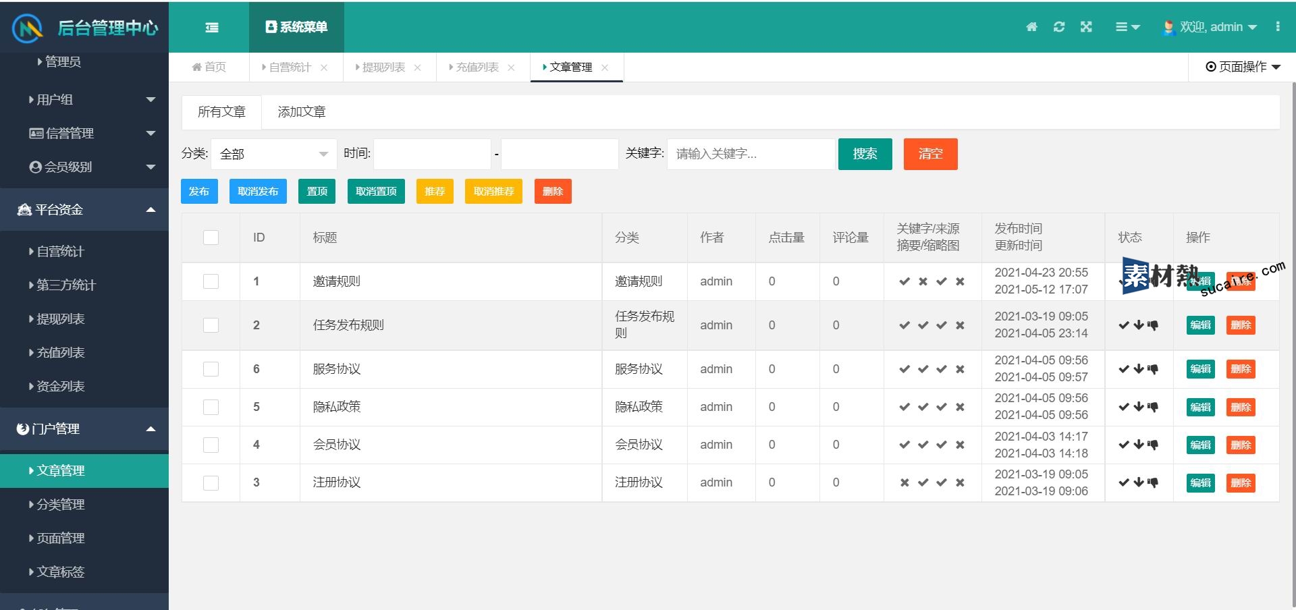Click the 取消置顶 button
Viewport: 1296px width, 610px height.
[376, 192]
